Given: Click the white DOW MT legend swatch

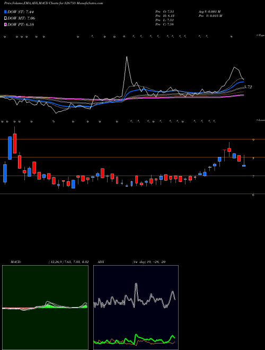Looking at the screenshot, I should (6, 19).
